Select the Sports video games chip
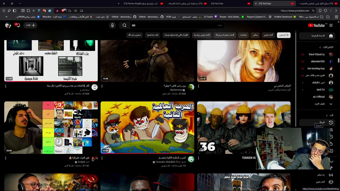340x191 pixels. pyautogui.click(x=202, y=35)
